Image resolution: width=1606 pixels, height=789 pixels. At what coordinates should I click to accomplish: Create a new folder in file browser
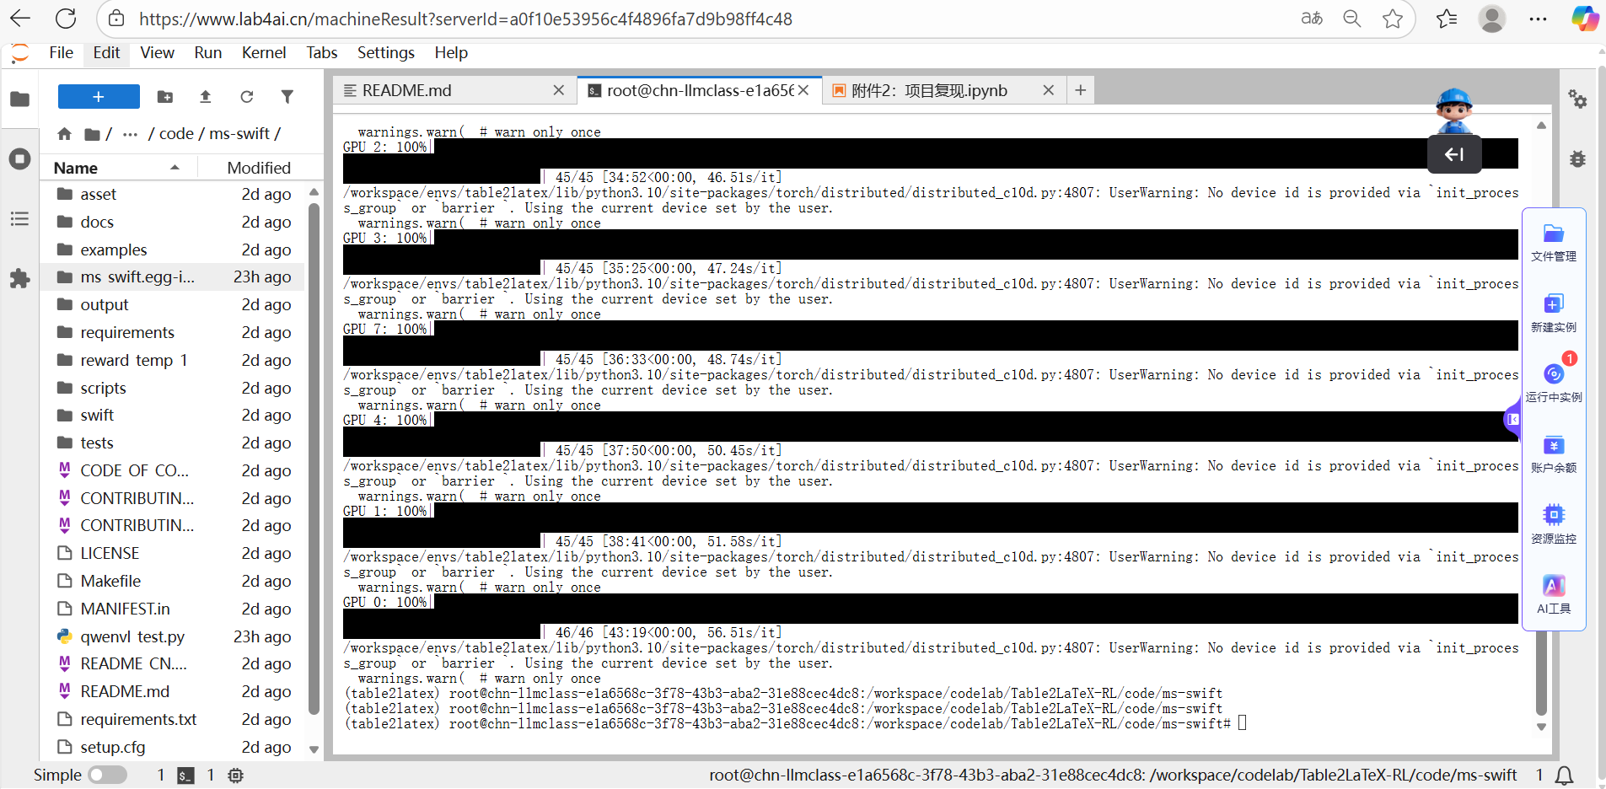[165, 97]
